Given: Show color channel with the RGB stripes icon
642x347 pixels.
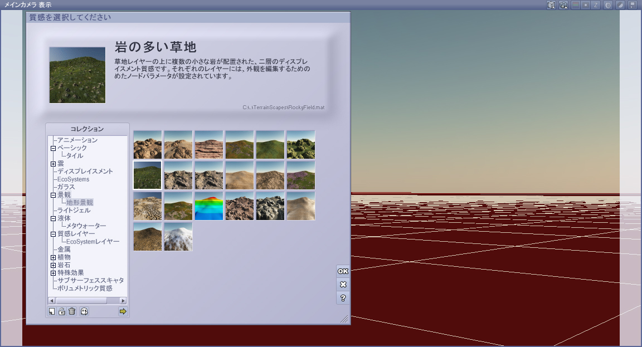Looking at the screenshot, I should pos(576,5).
